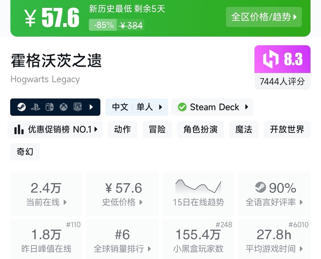The image size is (321, 259).
Task: Click the PlayStation platform icon
Action: (x=35, y=107)
